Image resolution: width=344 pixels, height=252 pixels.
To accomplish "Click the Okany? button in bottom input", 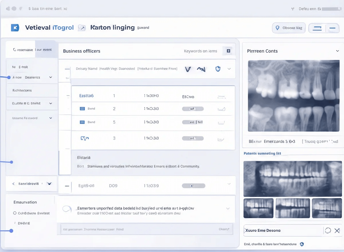I will [224, 229].
